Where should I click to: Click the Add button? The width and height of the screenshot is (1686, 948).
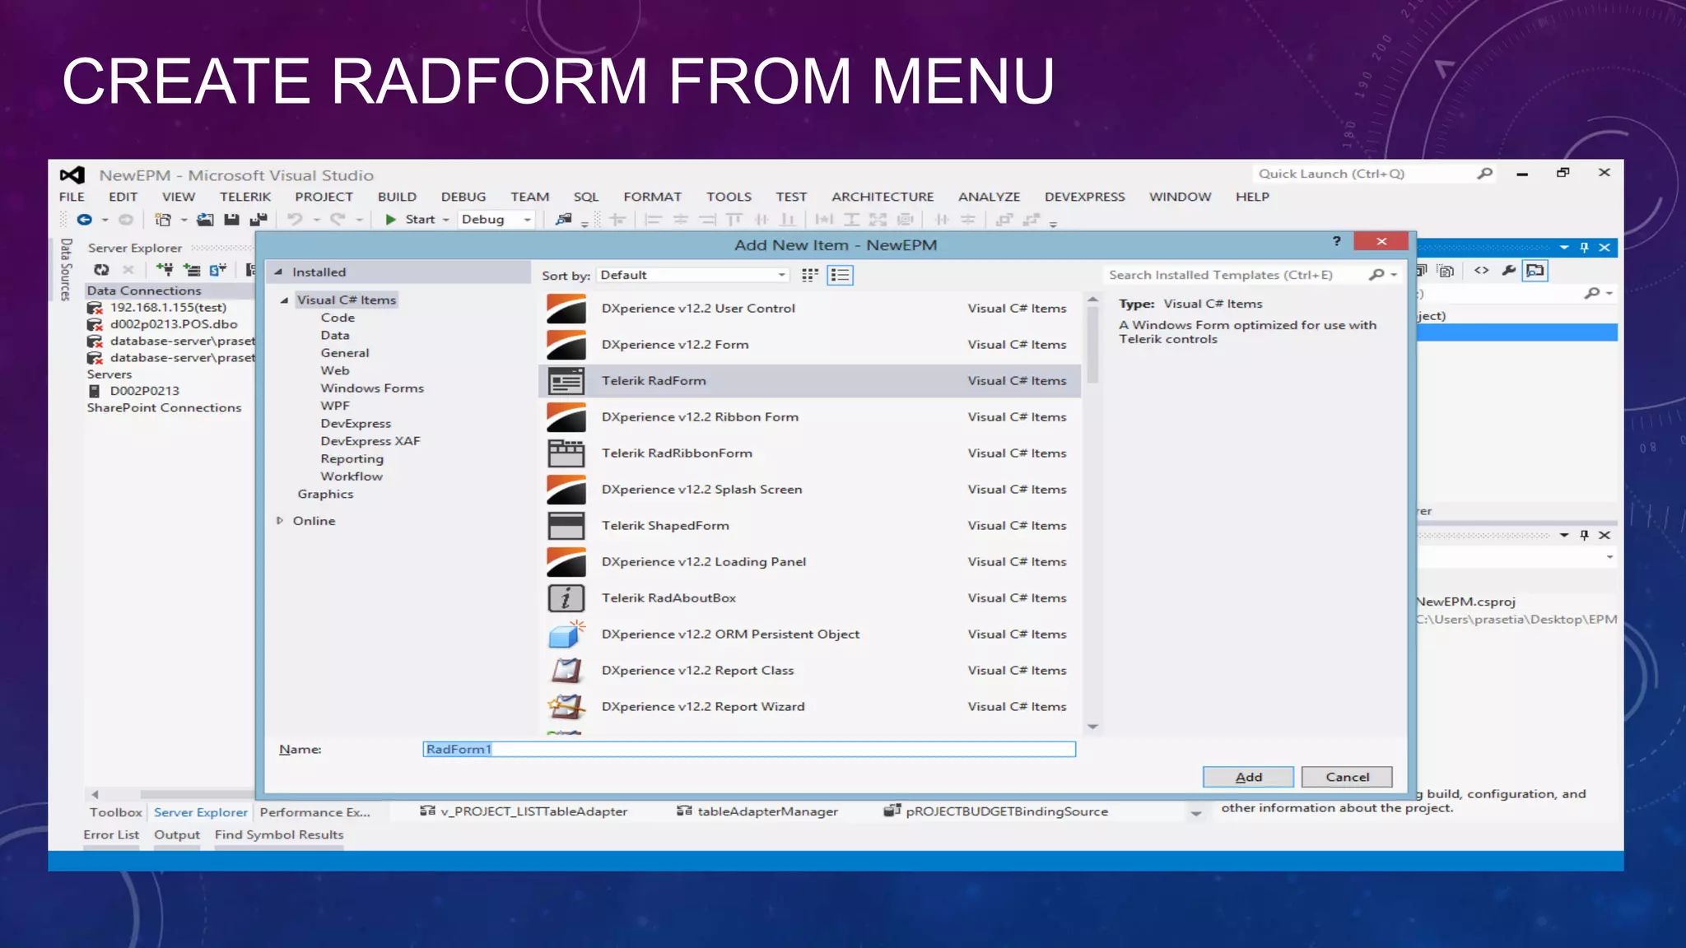[1248, 777]
